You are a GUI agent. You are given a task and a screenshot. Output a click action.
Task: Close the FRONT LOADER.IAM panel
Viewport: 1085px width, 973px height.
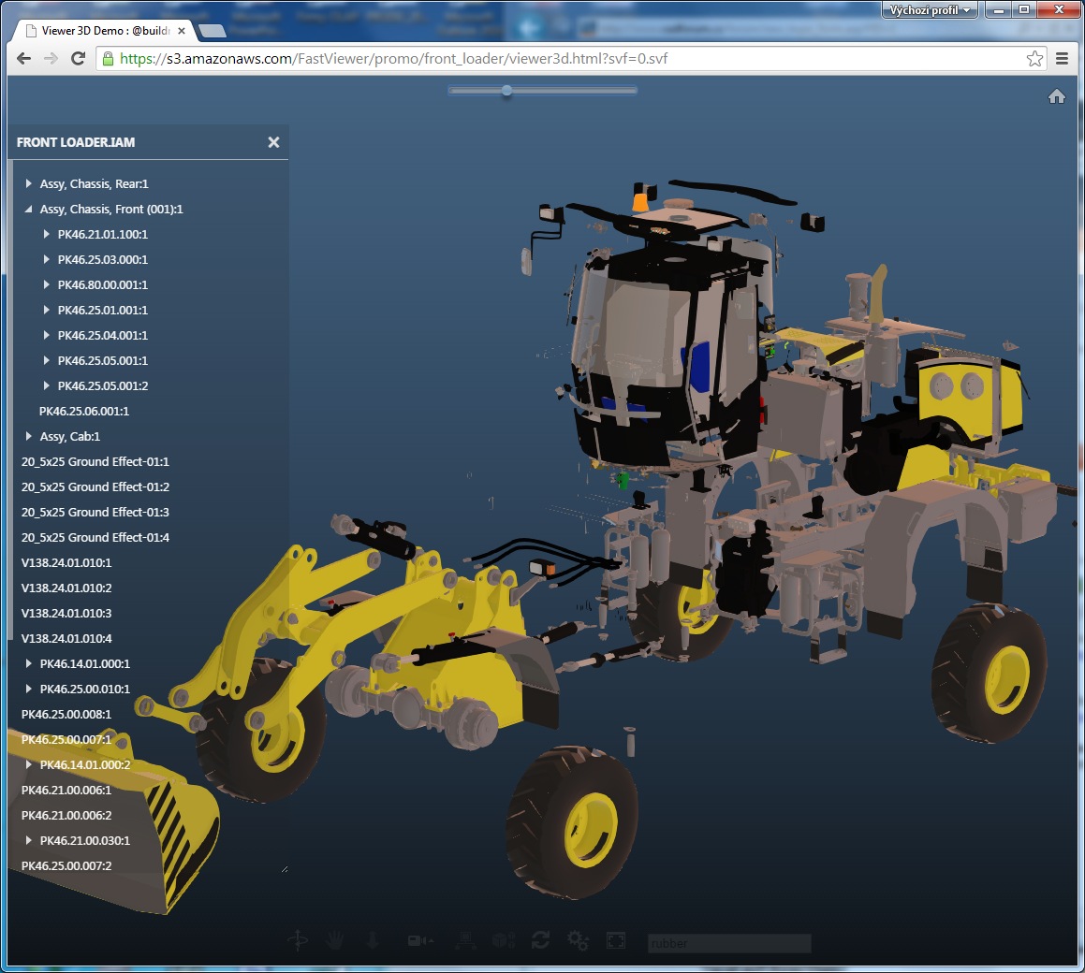coord(273,142)
